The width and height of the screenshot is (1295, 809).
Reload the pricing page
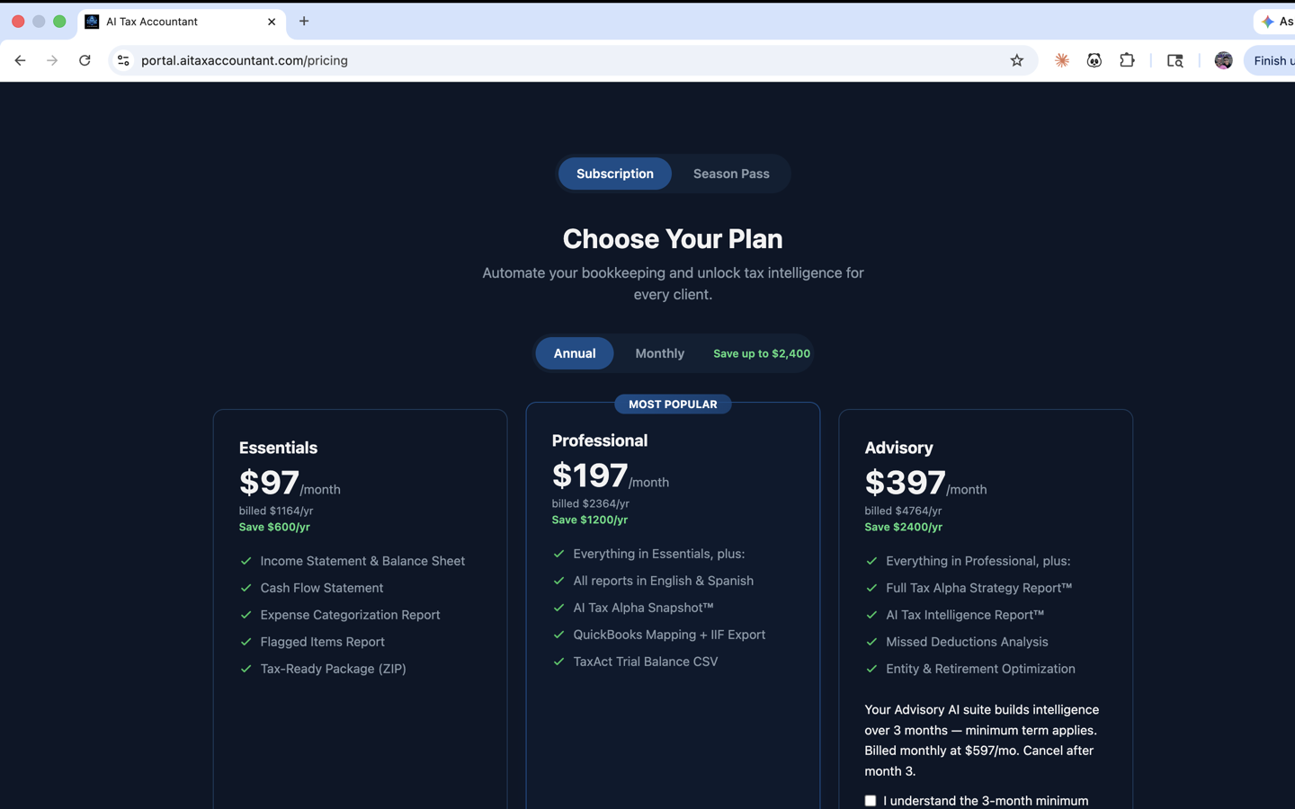coord(85,60)
